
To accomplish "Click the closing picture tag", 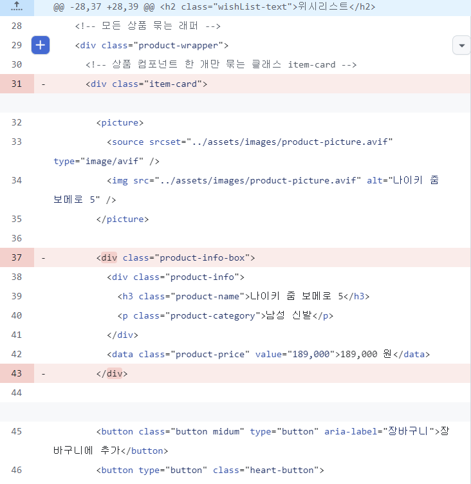I will point(122,219).
